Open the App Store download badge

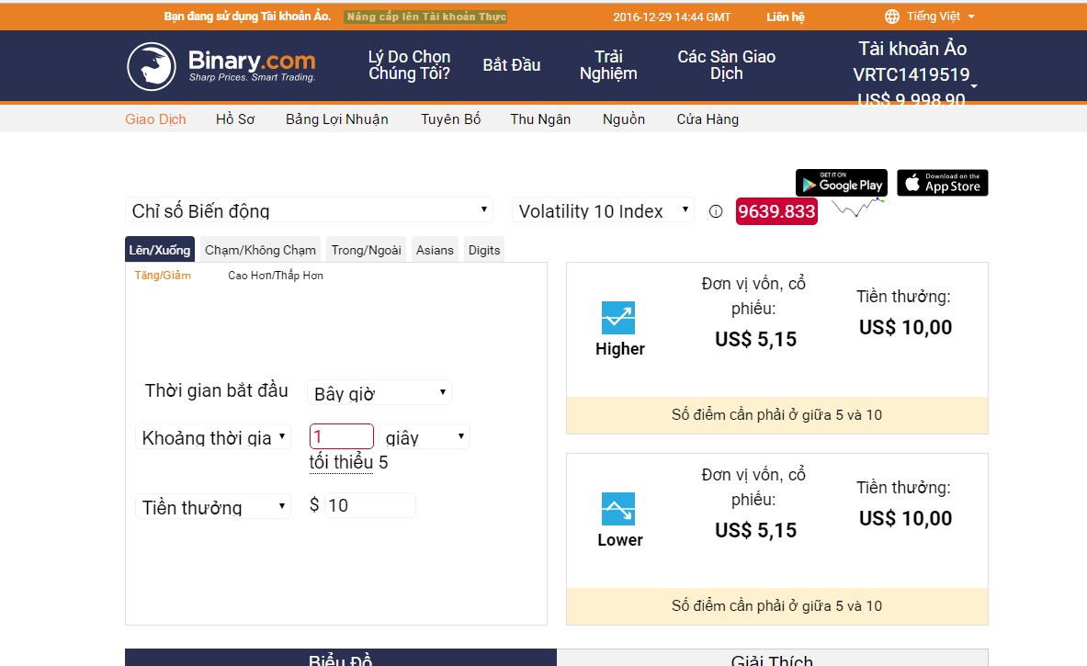pyautogui.click(x=943, y=183)
